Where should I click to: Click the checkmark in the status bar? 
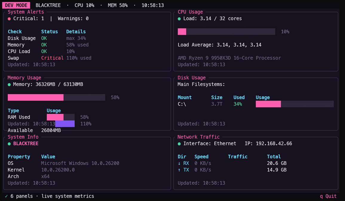pos(6,196)
